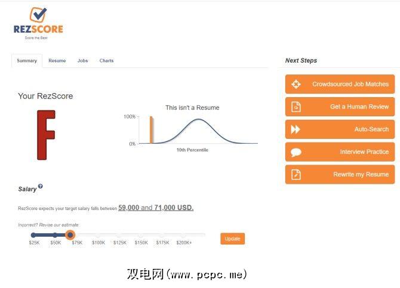
Task: Open the Salary help question mark
Action: 41,186
